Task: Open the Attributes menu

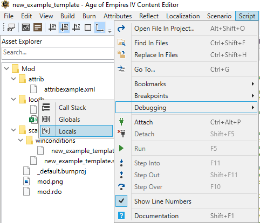Action: point(118,16)
